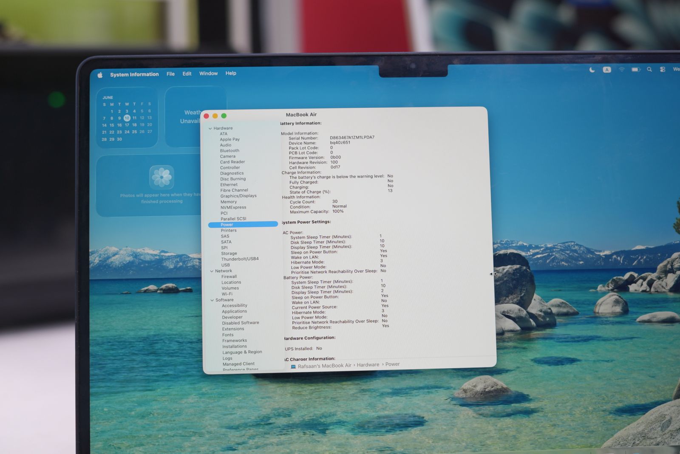Screen dimensions: 680x454
Task: Select Camera in sidebar
Action: [227, 156]
